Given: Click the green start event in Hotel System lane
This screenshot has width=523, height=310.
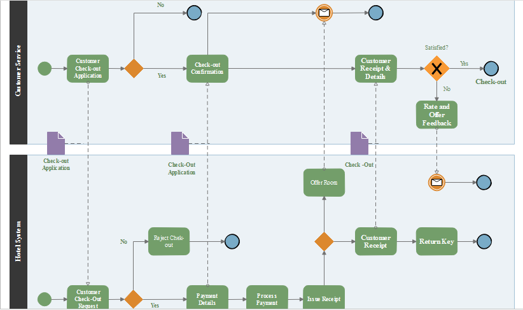Looking at the screenshot, I should [x=45, y=299].
